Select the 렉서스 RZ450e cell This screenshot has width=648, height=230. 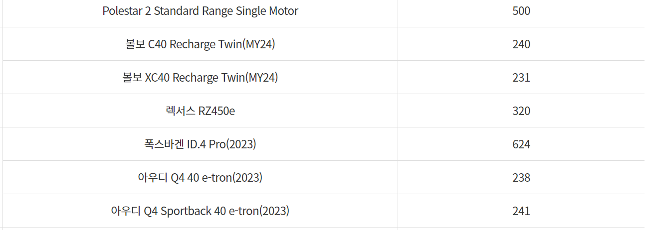pos(200,111)
